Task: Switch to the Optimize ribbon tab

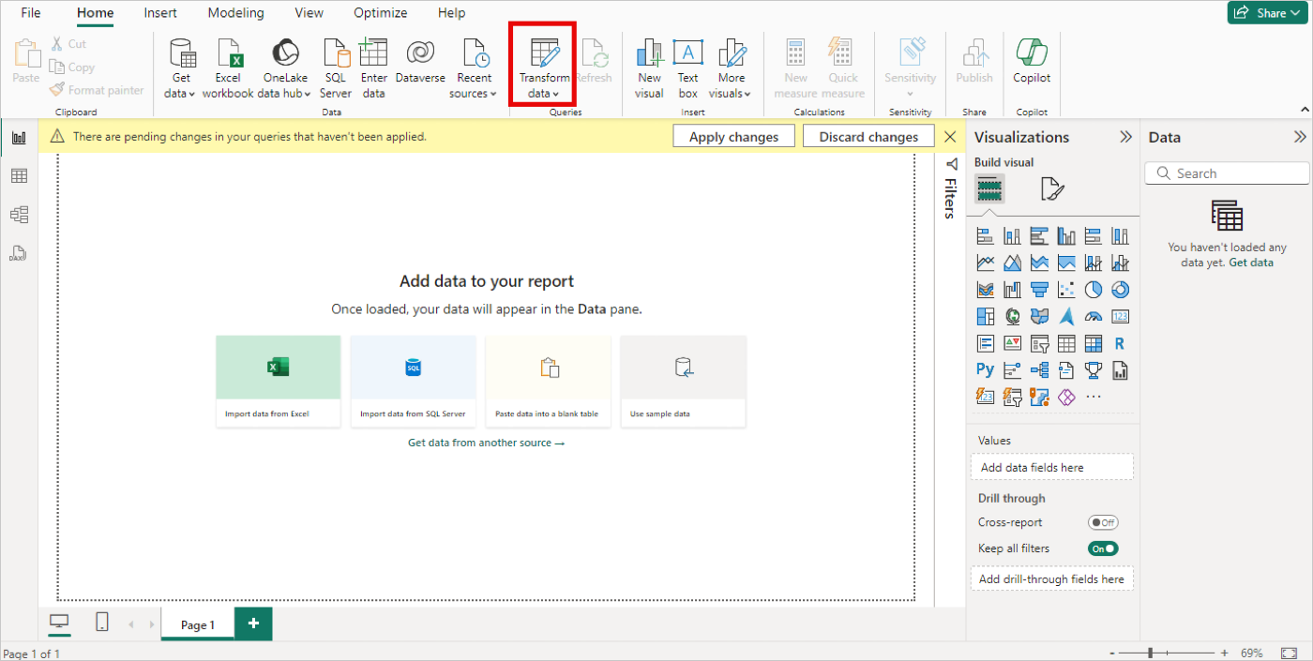Action: coord(381,13)
